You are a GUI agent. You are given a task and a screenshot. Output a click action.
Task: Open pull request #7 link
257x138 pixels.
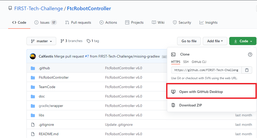(x=87, y=56)
